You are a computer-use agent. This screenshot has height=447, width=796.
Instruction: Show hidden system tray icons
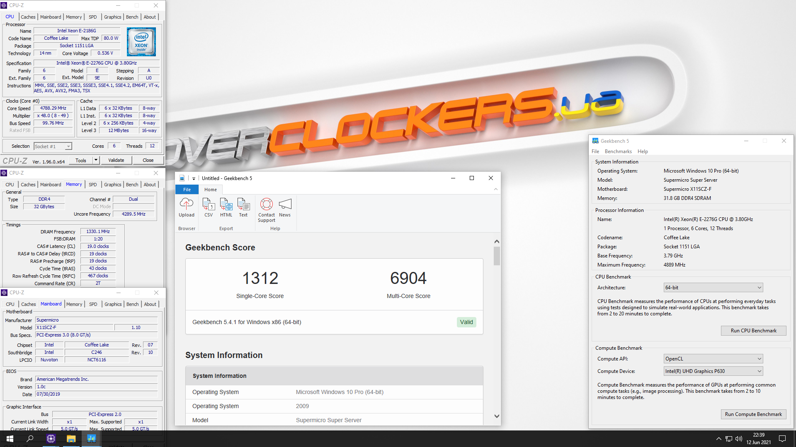718,439
